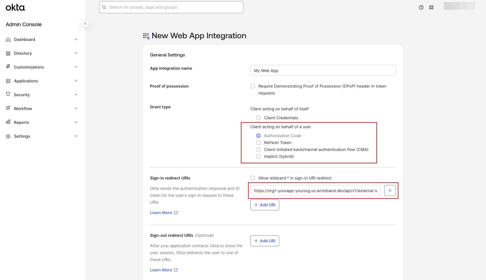
Task: Click the Customizations sliders icon
Action: click(8, 67)
